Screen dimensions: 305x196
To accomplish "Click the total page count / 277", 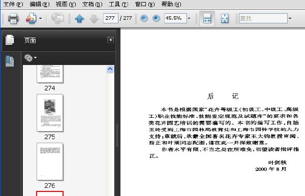I will coord(126,18).
